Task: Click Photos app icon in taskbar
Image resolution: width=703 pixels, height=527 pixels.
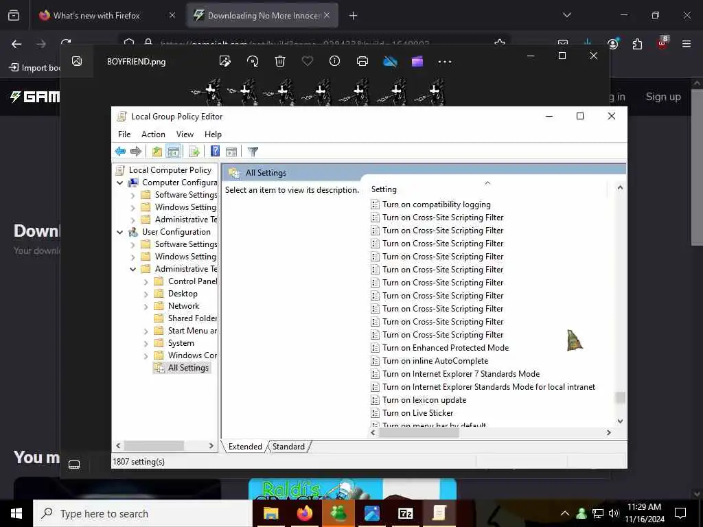Action: pyautogui.click(x=371, y=513)
